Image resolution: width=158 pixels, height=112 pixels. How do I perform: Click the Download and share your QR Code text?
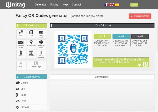pyautogui.click(x=139, y=43)
